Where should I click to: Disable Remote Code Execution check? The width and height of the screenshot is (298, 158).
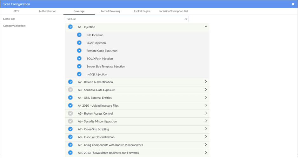(79, 51)
